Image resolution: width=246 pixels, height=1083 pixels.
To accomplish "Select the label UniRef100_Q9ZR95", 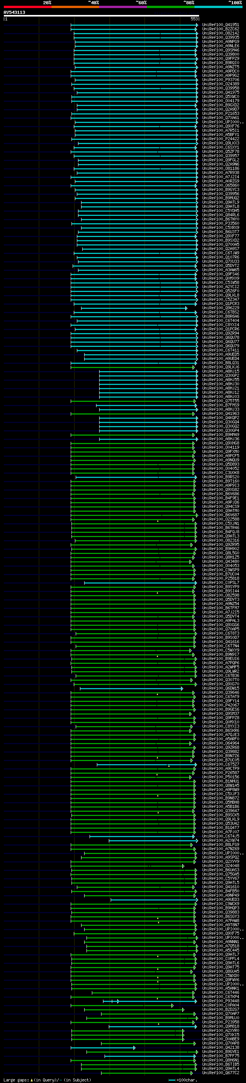I will click(x=221, y=544).
